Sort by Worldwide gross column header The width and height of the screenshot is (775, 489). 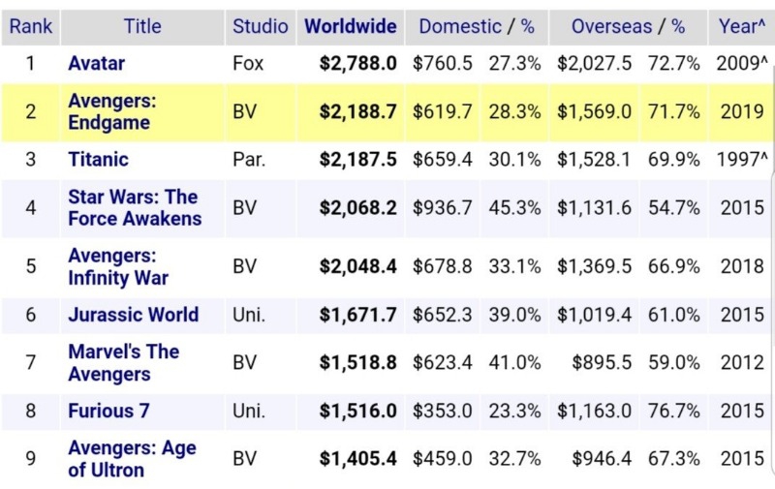(351, 26)
